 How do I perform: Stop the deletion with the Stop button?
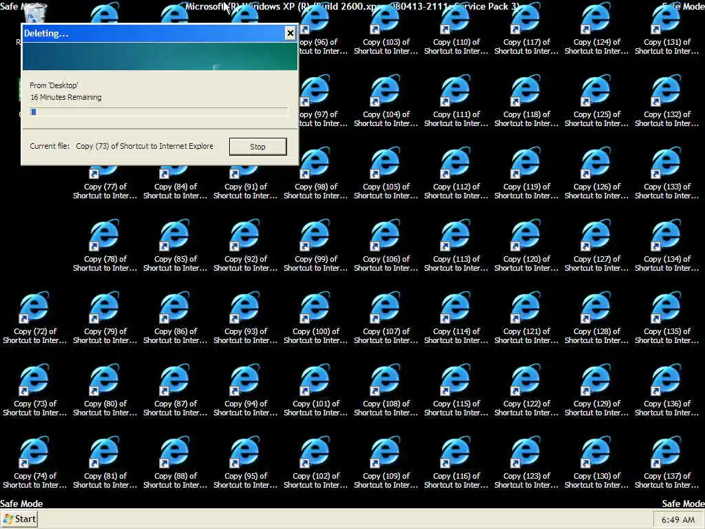(257, 147)
